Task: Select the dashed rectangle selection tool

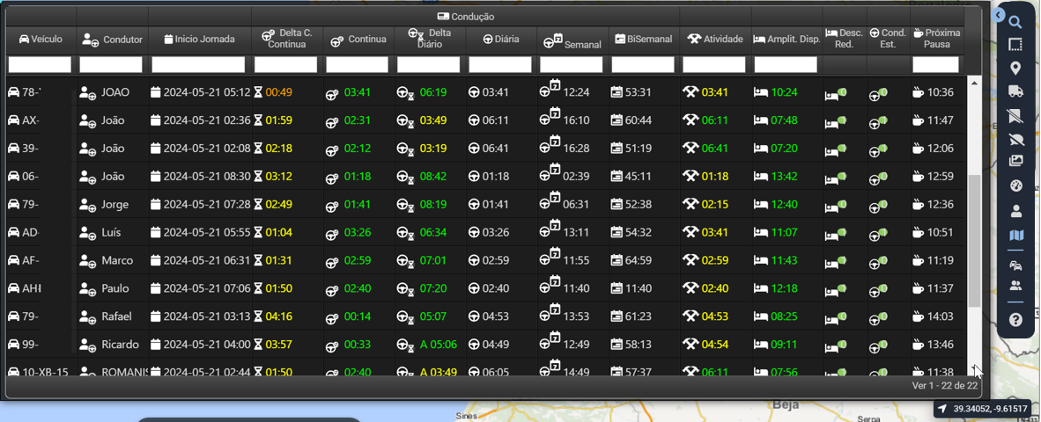Action: (1015, 44)
